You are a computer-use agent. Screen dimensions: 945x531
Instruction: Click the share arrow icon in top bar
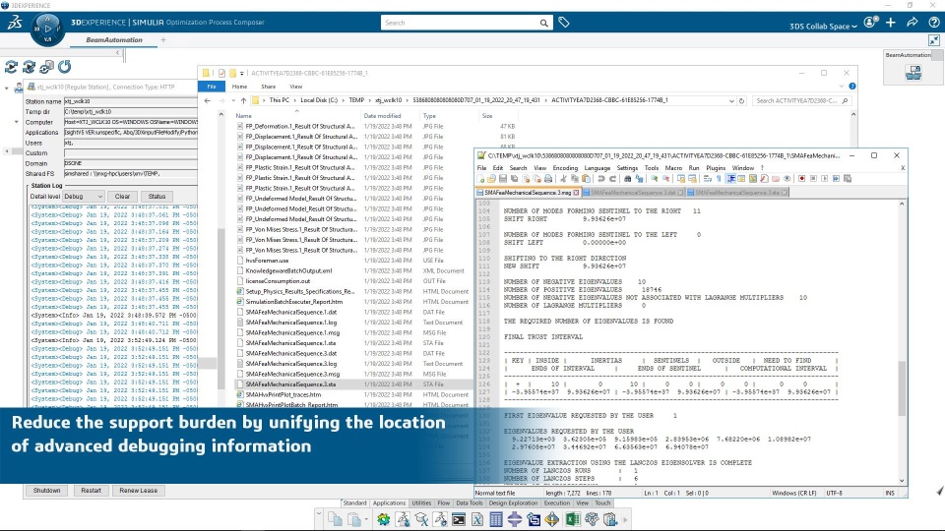tap(913, 23)
